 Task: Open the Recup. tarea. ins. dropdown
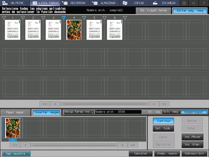click(79, 112)
